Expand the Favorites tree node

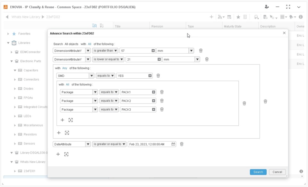[x=8, y=34]
